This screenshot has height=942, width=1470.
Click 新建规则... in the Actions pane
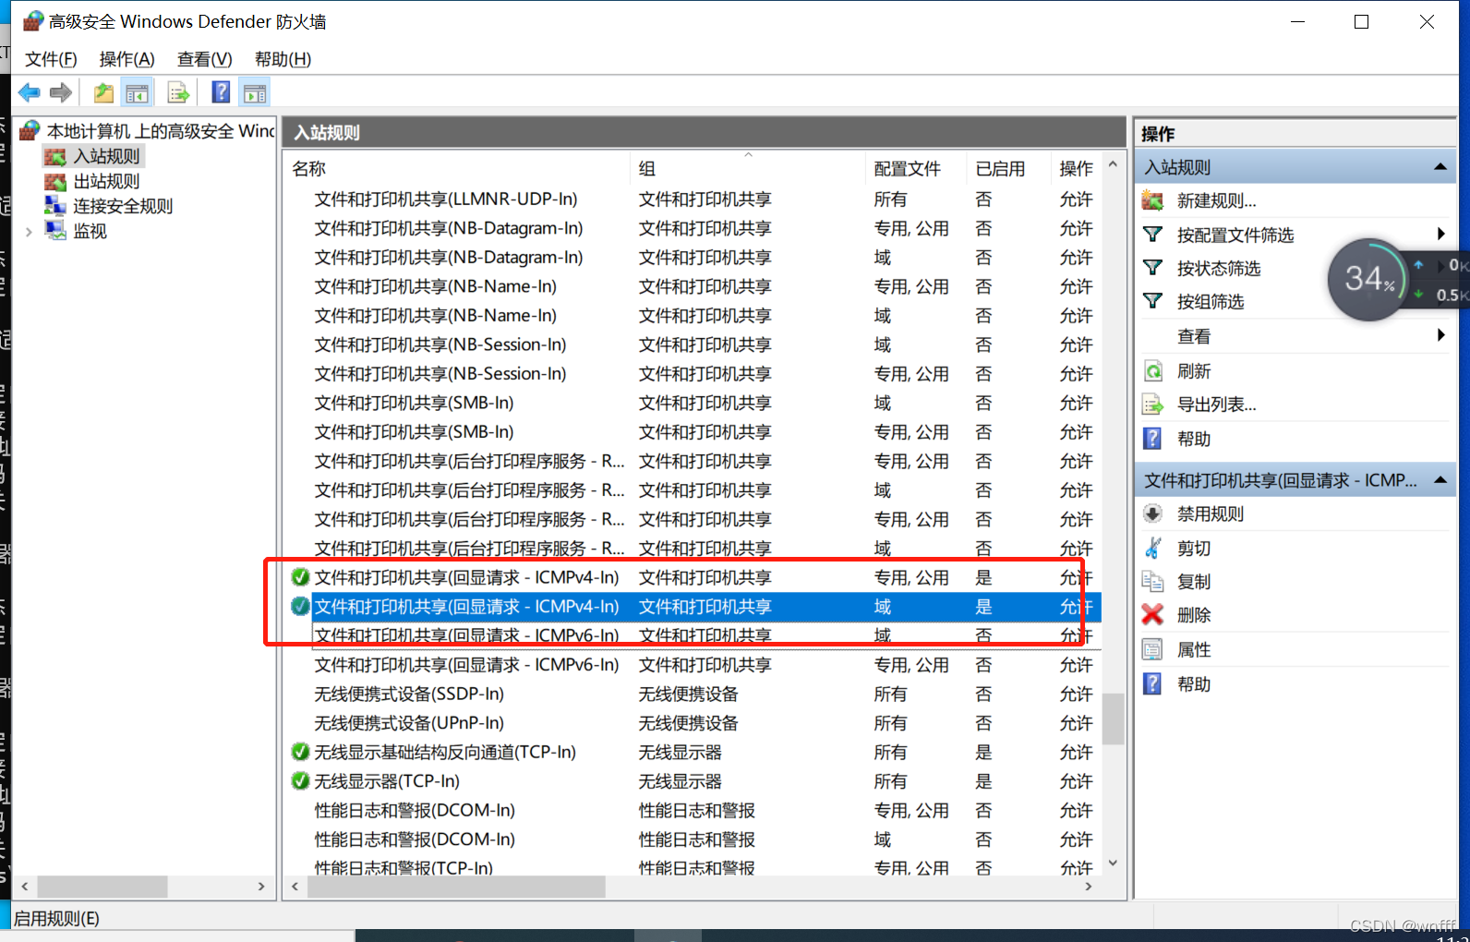pos(1216,200)
